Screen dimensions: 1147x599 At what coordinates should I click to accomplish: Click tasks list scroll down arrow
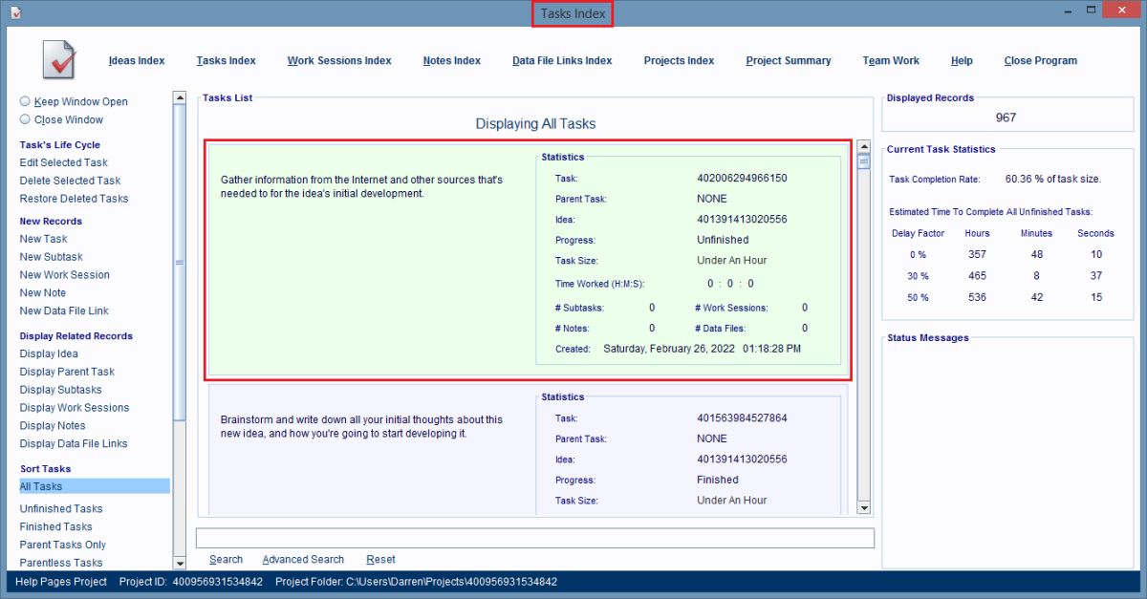point(864,507)
